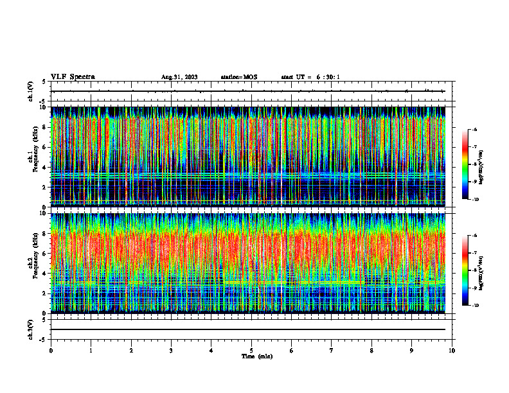
Task: Click the ch.2 colorbar "log(PSD)" unit label
Action: pyautogui.click(x=481, y=273)
